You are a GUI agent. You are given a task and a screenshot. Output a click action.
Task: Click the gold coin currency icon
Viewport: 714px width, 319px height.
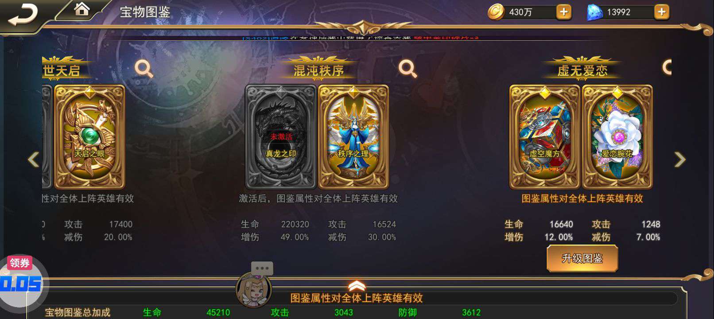click(x=496, y=12)
